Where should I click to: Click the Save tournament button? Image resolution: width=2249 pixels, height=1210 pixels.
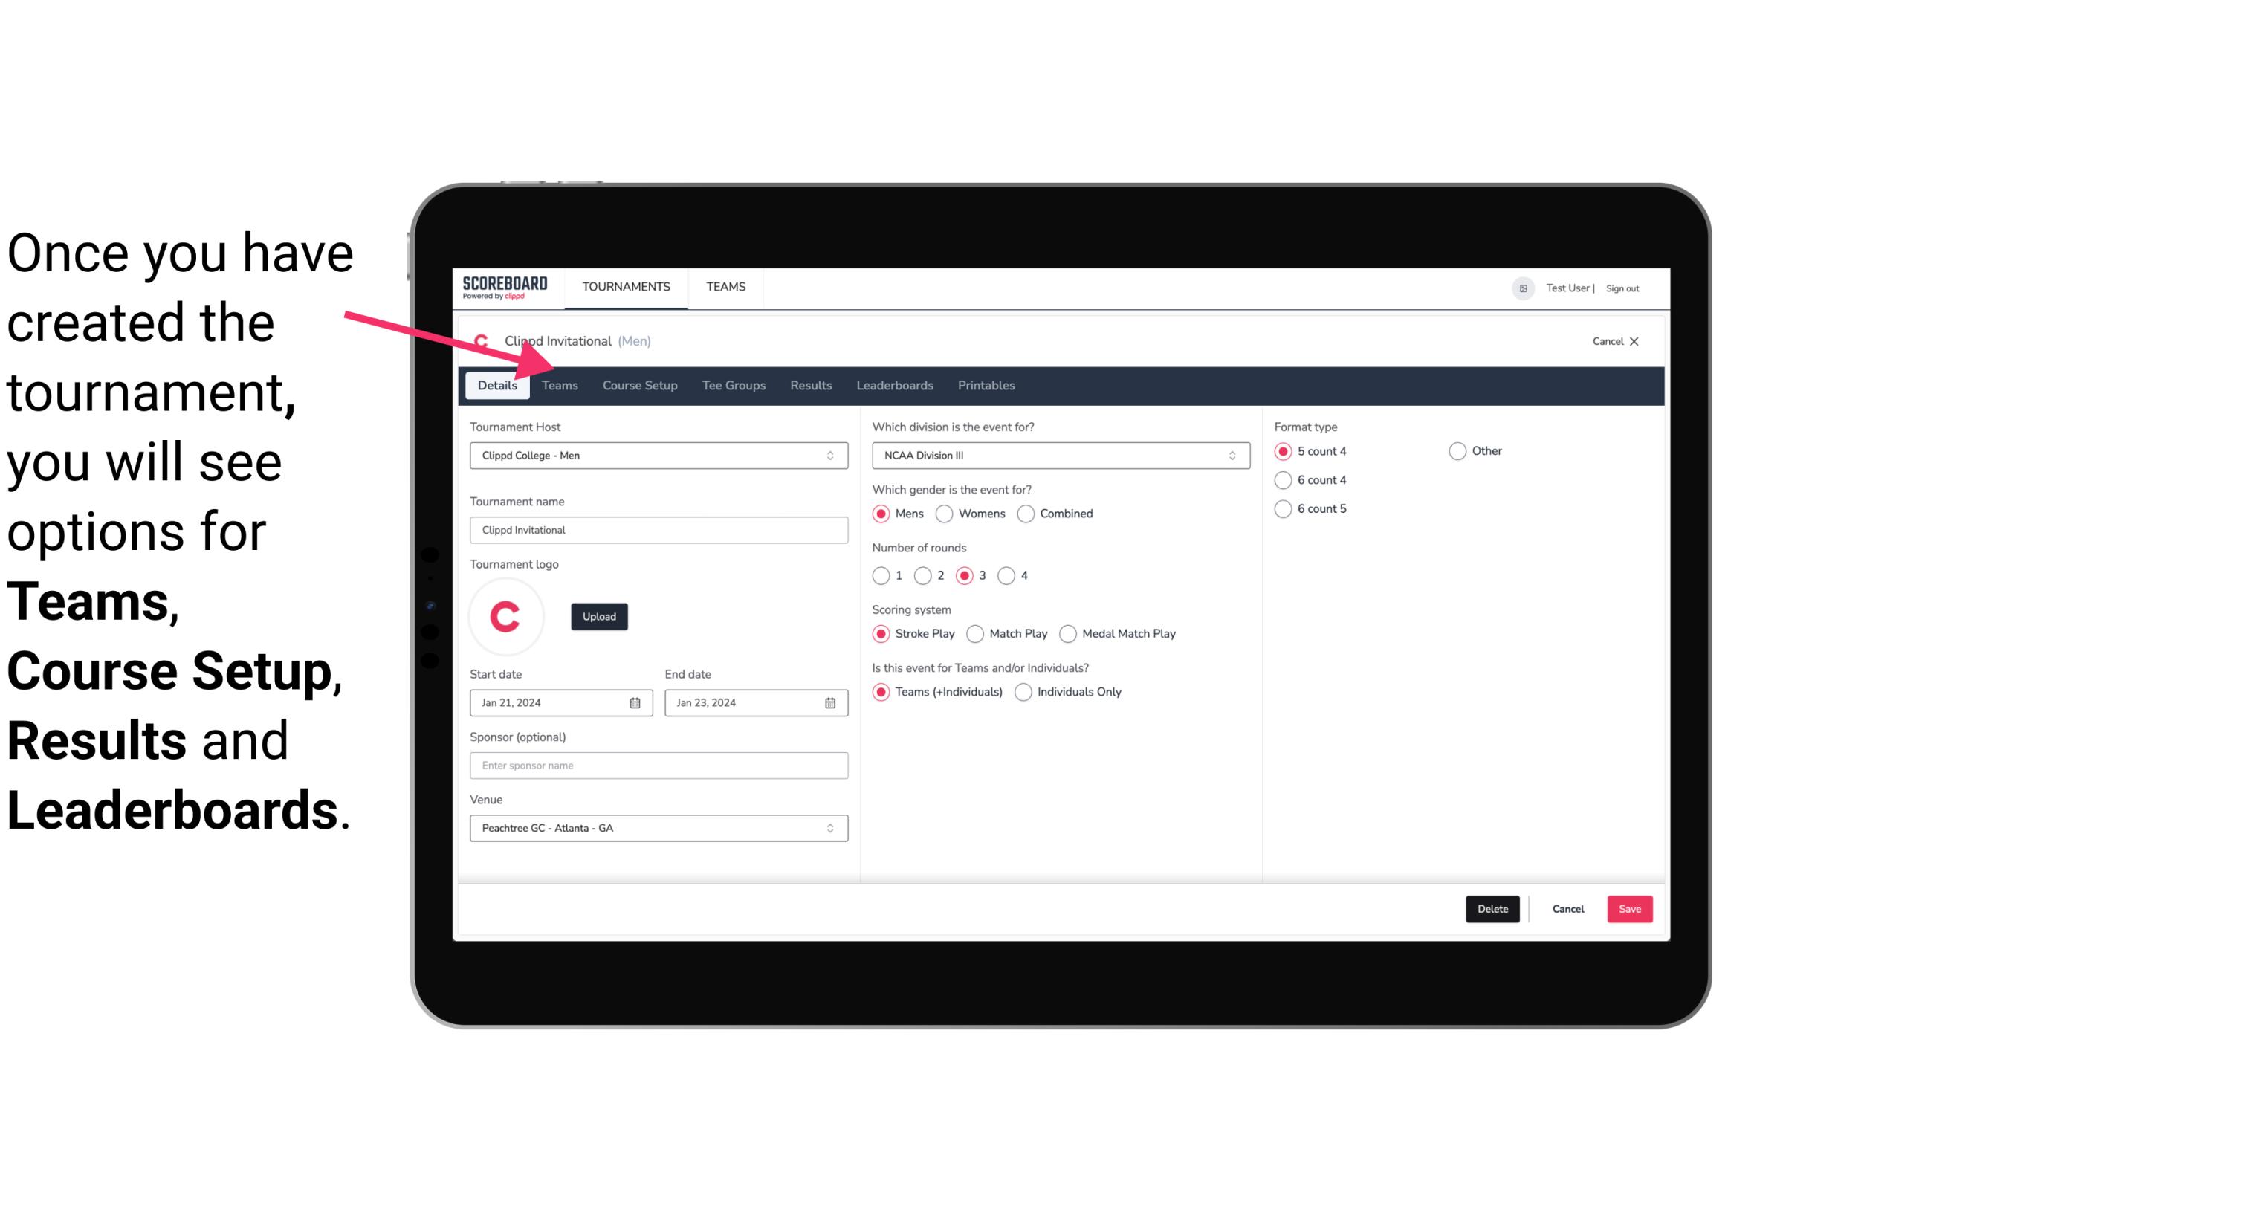click(x=1629, y=907)
